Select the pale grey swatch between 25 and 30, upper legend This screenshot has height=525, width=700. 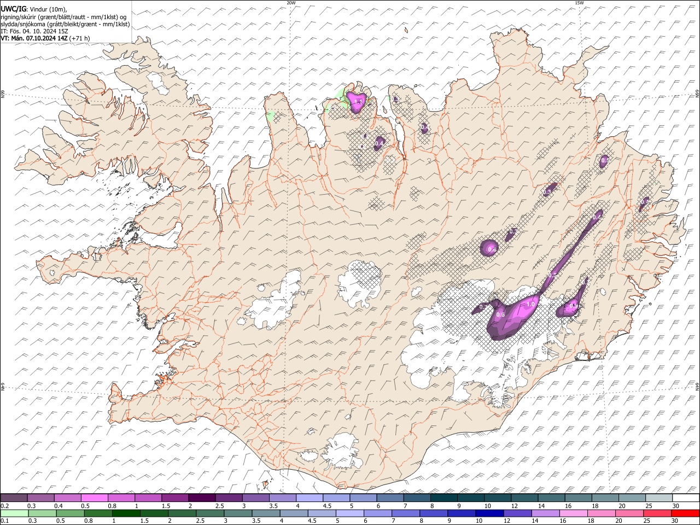659,498
